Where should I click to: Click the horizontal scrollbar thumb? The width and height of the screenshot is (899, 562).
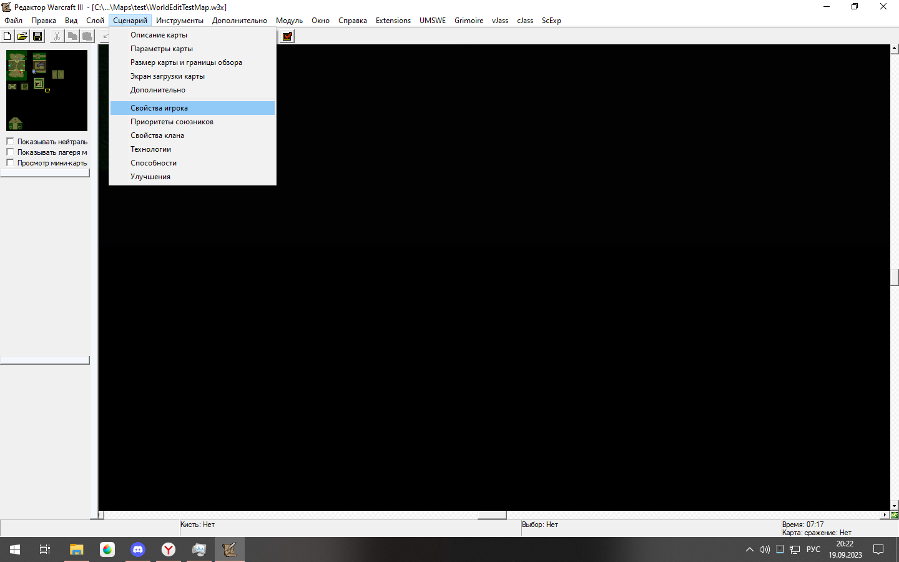(x=492, y=515)
